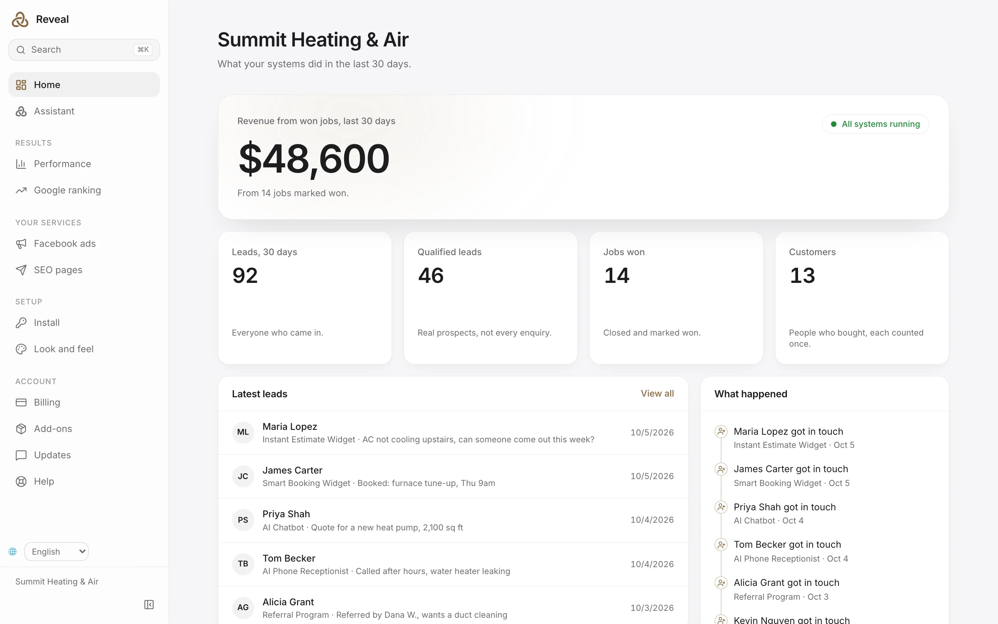This screenshot has width=998, height=624.
Task: Open the Assistant menu item
Action: 84,111
